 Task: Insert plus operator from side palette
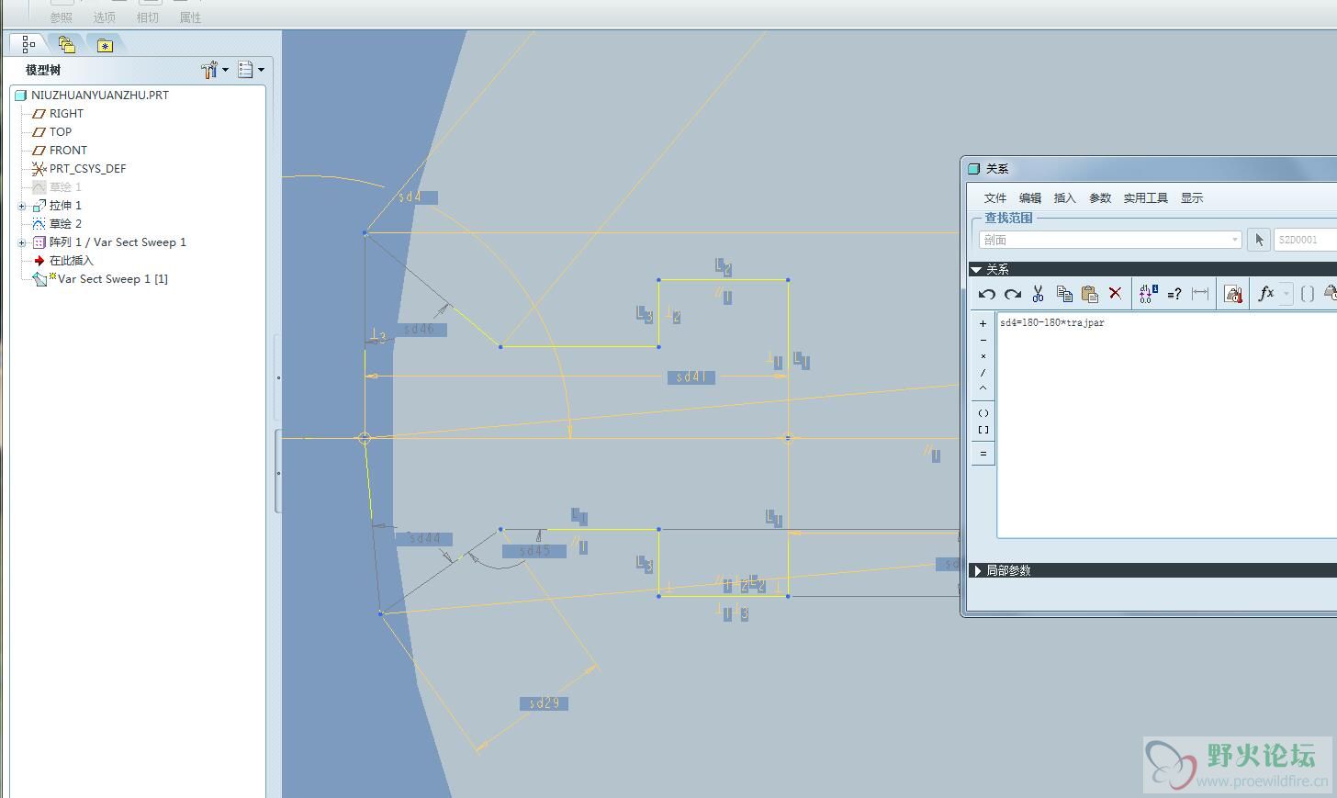(983, 323)
